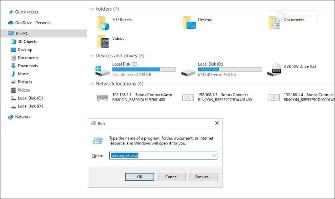
Task: Click the Browse... button
Action: (x=203, y=177)
